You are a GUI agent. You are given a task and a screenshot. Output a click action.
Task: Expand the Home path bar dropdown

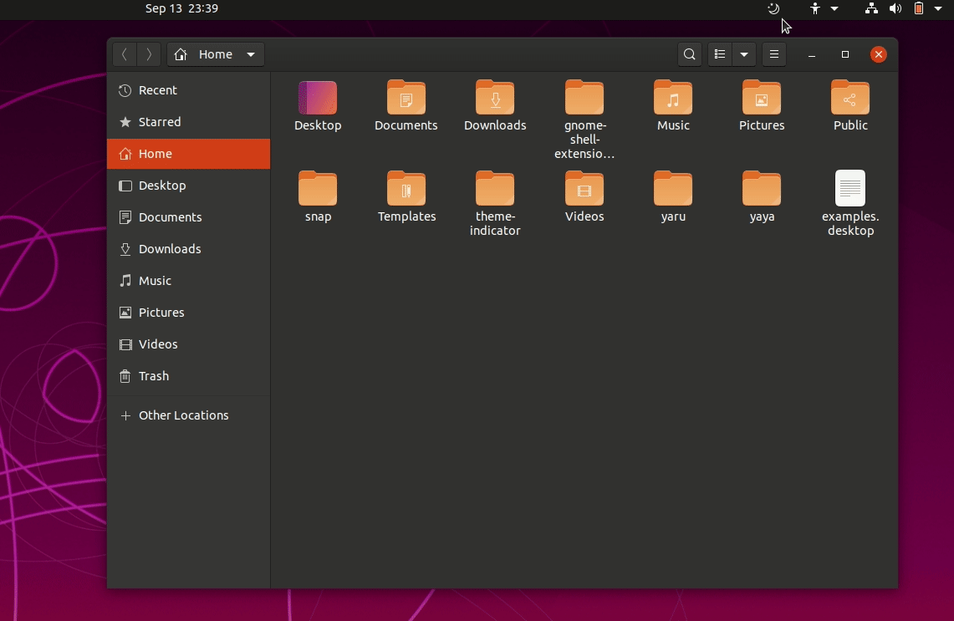tap(251, 55)
